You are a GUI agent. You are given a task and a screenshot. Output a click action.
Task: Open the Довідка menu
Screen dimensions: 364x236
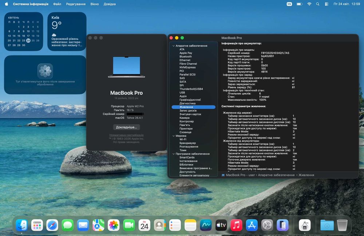click(110, 4)
